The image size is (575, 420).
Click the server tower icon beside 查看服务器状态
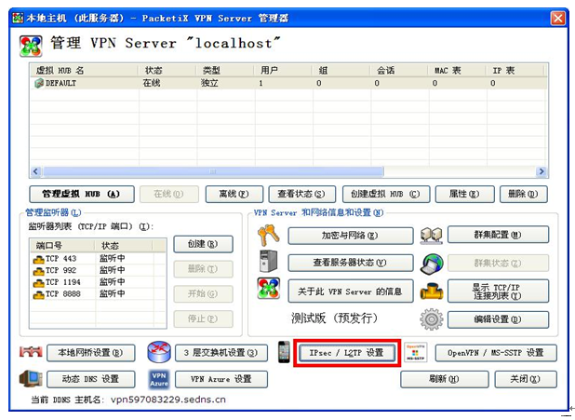(x=268, y=261)
